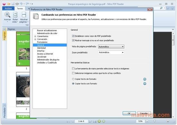
Task: Select Unidades y Cuadrícula in preferences list
Action: pos(47,63)
